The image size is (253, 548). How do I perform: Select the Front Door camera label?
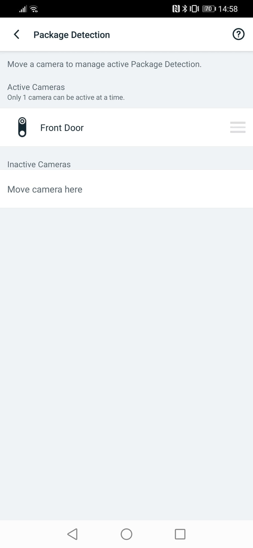[62, 128]
